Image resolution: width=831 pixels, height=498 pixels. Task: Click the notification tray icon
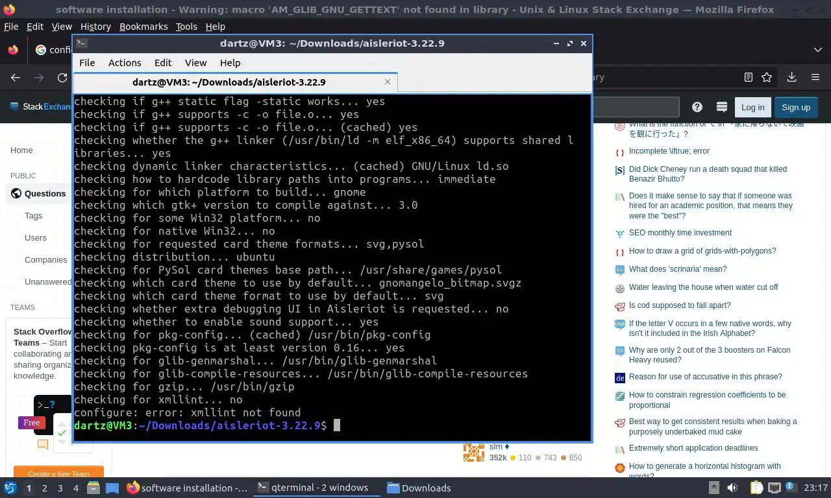[791, 488]
